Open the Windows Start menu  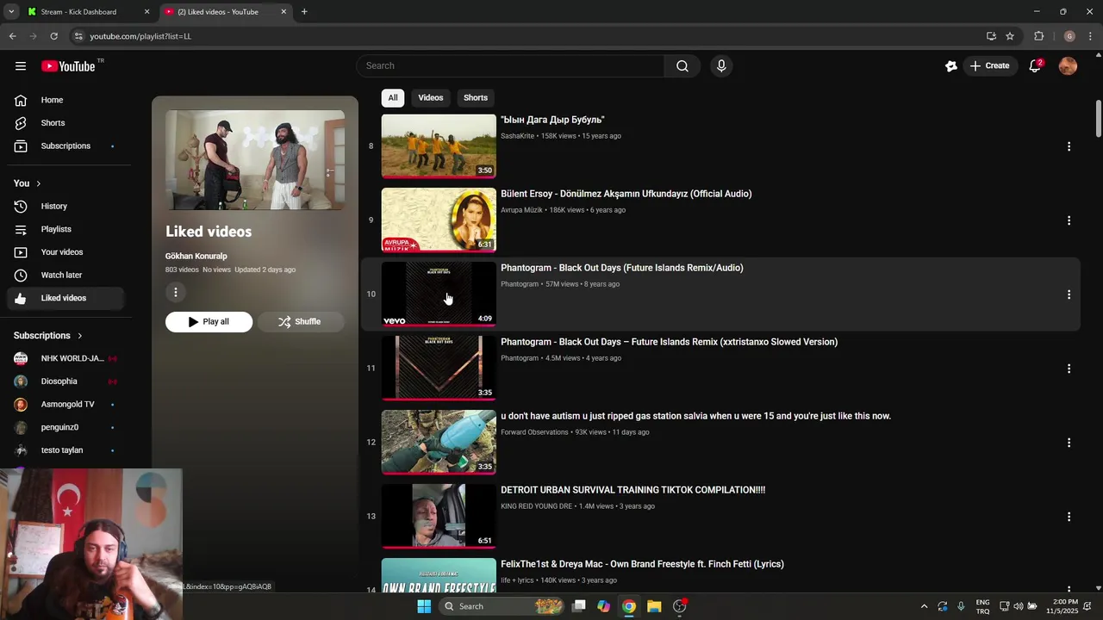coord(424,606)
